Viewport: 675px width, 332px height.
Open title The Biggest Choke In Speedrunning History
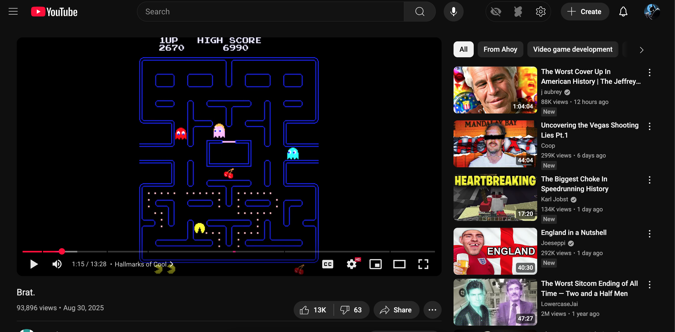(575, 184)
